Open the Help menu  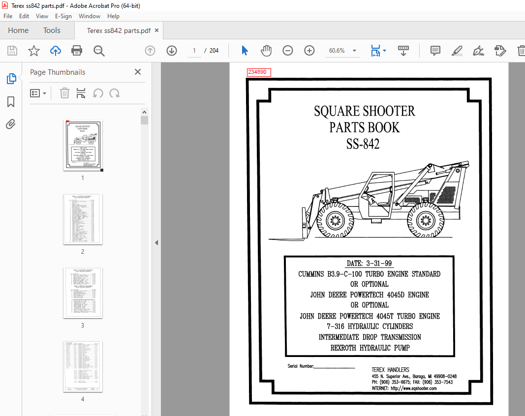point(113,16)
